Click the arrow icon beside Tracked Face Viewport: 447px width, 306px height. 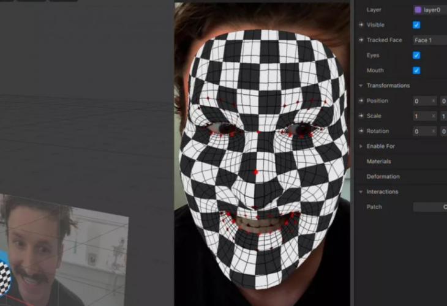click(x=361, y=40)
